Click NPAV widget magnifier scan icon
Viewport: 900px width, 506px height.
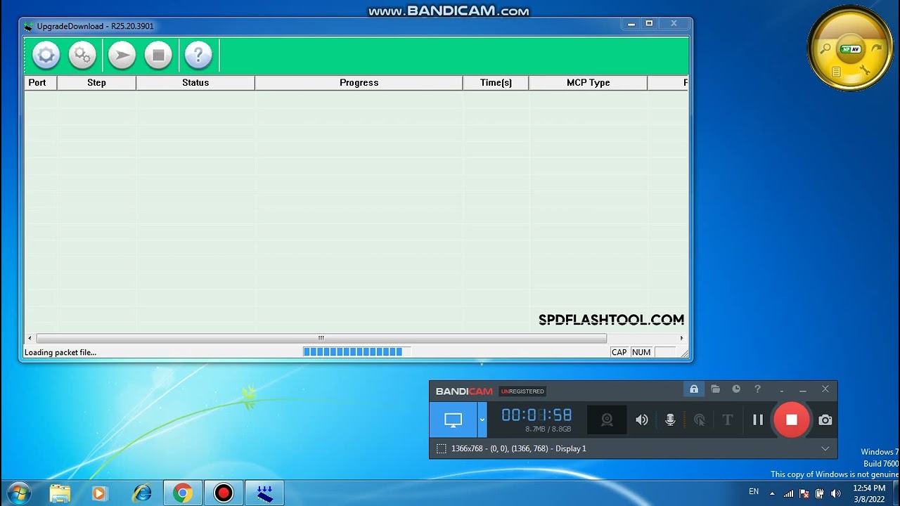[825, 48]
